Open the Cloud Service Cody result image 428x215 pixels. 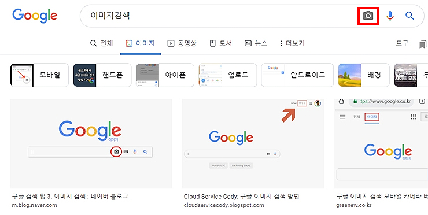(253, 143)
